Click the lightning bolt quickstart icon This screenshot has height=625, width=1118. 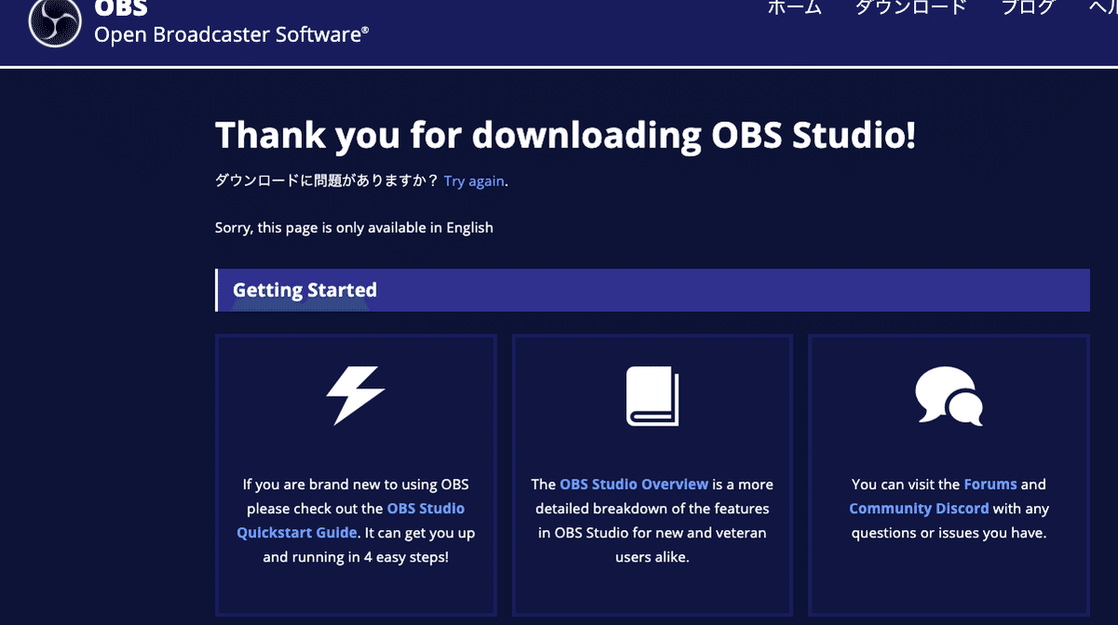(x=355, y=395)
